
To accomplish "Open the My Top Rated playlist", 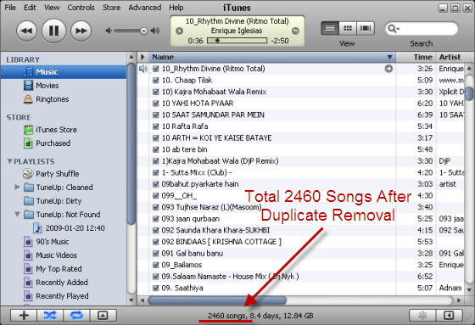I will [64, 269].
